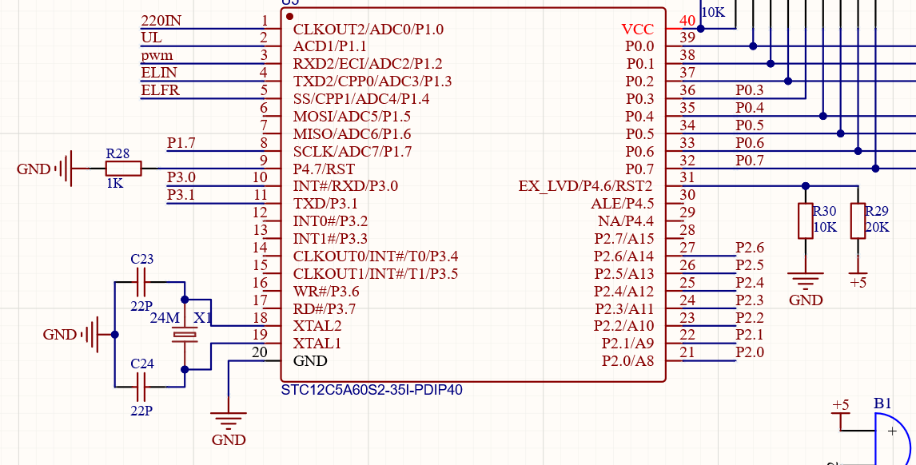Select the "ELFR" net label
This screenshot has width=916, height=465.
(160, 90)
